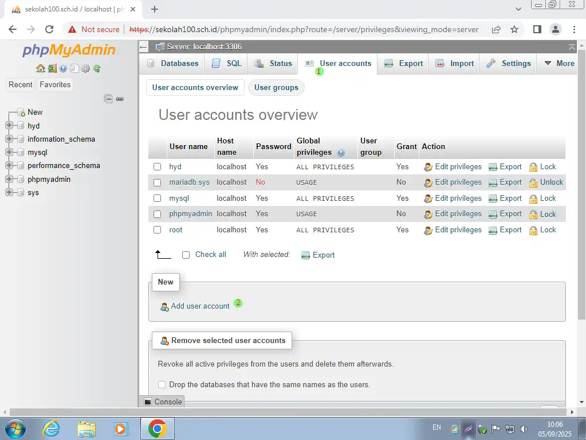
Task: Click the page vertical scrollbar
Action: coord(581,184)
